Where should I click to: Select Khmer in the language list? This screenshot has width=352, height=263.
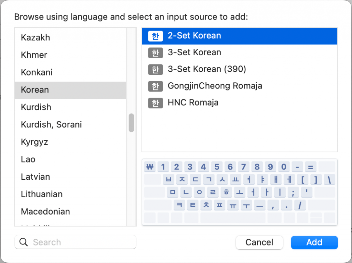[x=70, y=55]
